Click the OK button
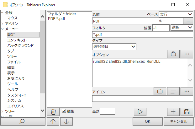Screen dimensions: 195x129 [x=148, y=122]
